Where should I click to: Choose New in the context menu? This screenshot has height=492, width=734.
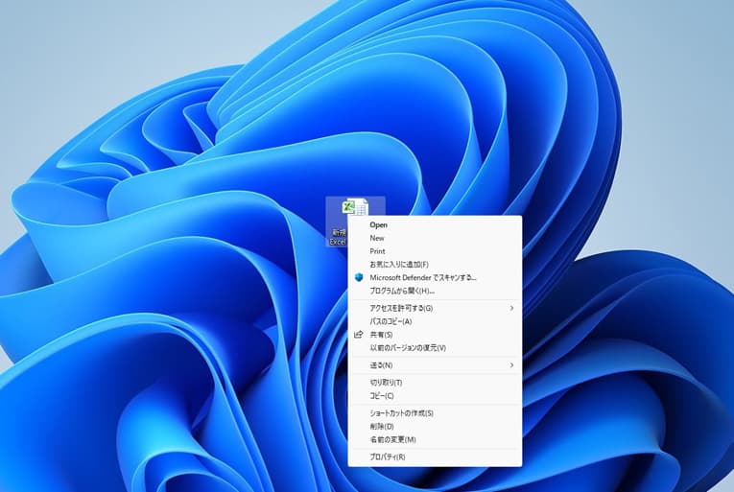point(377,238)
